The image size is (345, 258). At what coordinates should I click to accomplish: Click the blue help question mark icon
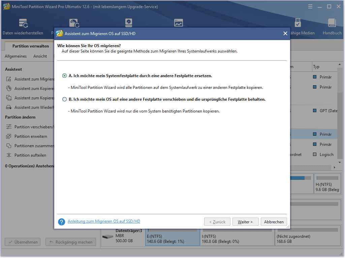[x=62, y=222]
